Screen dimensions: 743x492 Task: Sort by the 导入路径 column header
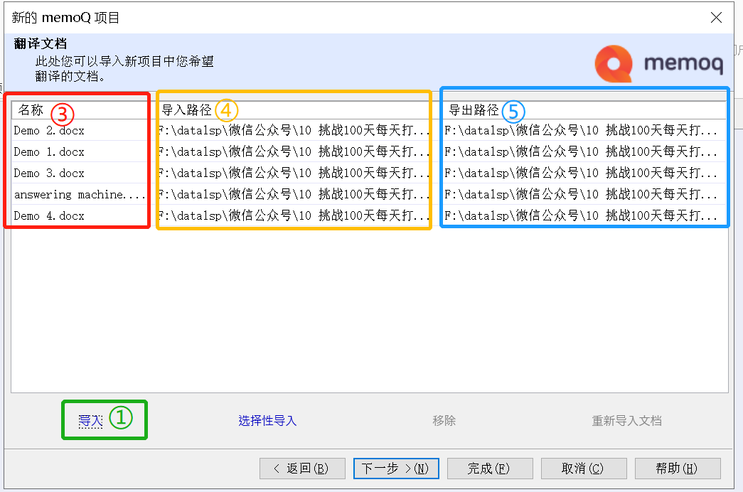click(x=299, y=110)
